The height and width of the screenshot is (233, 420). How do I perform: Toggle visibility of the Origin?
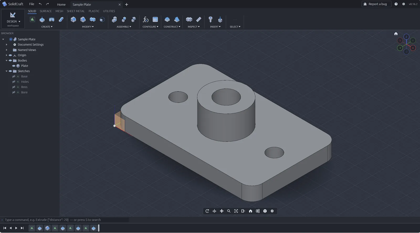pyautogui.click(x=10, y=55)
